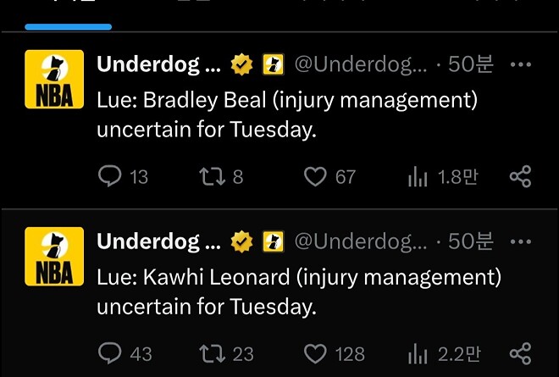The width and height of the screenshot is (559, 377).
Task: Reply to the Bradley Beal tweet
Action: [111, 176]
